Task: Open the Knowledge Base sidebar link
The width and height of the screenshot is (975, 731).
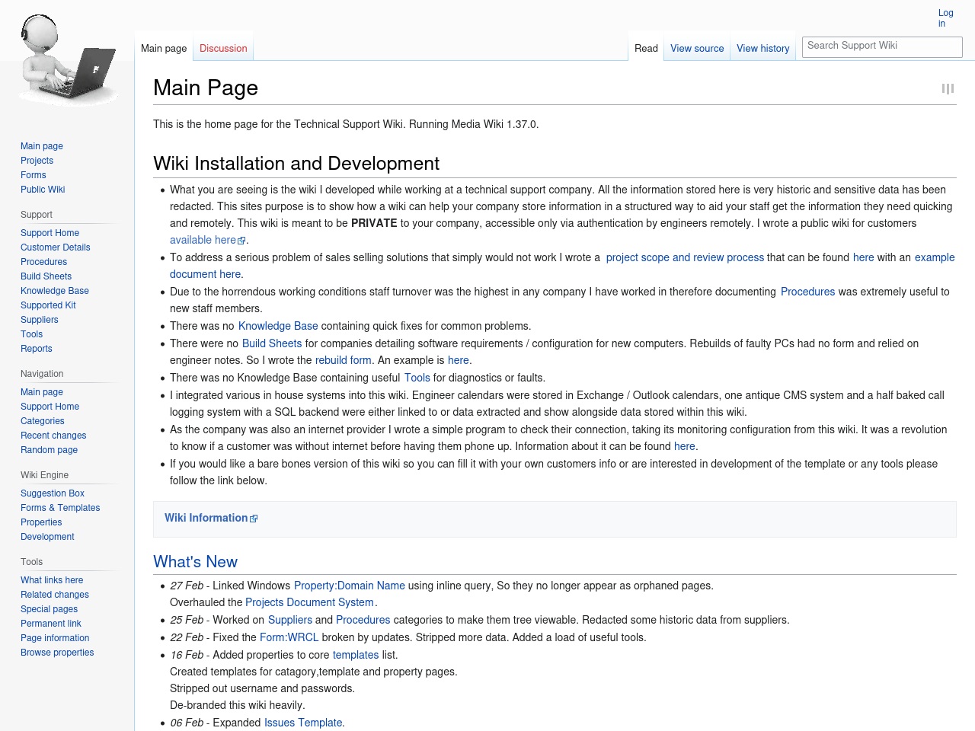Action: click(x=55, y=291)
